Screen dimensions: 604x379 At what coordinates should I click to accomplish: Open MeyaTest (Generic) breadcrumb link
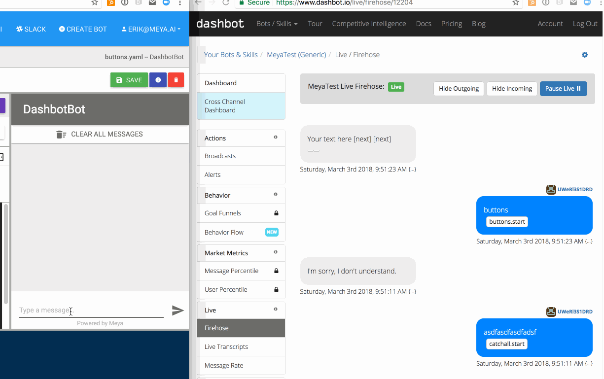[296, 55]
